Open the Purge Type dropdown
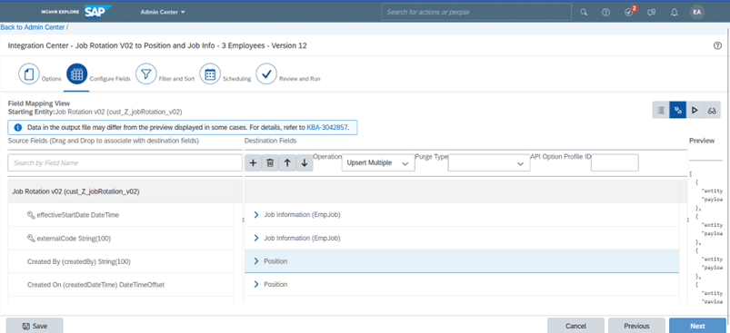The height and width of the screenshot is (333, 730). point(489,163)
